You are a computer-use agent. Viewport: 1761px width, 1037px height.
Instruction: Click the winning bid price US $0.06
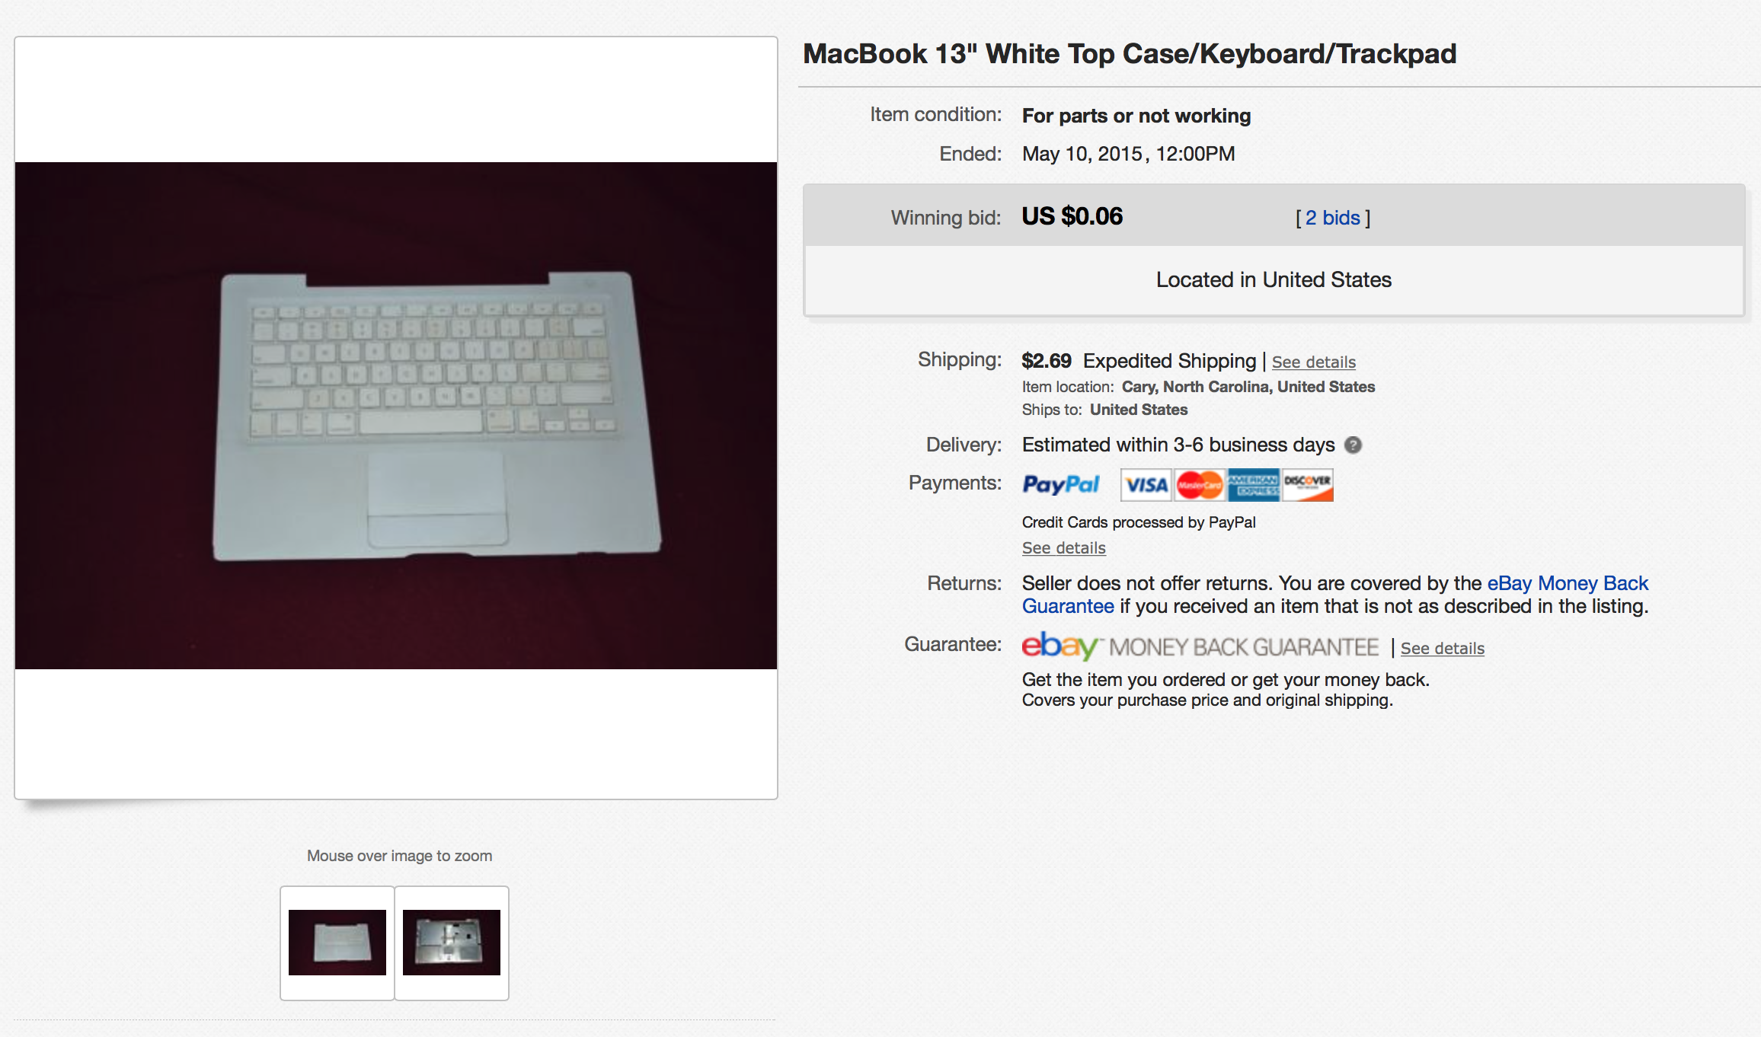point(1072,216)
